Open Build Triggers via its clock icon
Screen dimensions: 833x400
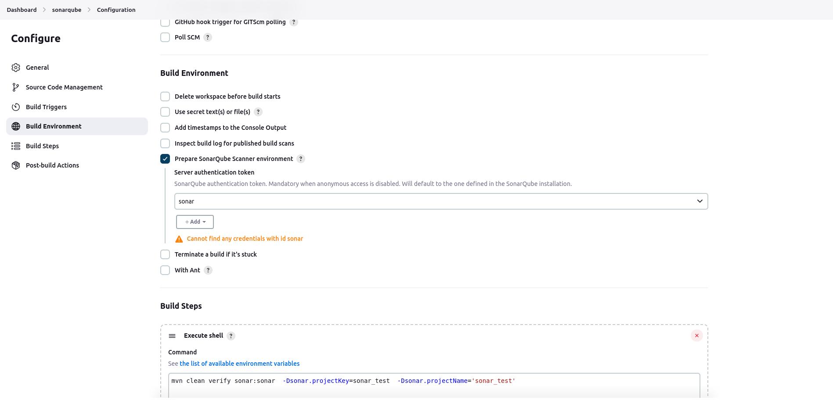click(x=16, y=107)
